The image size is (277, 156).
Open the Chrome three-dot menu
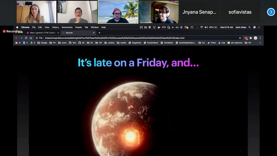[x=260, y=38]
